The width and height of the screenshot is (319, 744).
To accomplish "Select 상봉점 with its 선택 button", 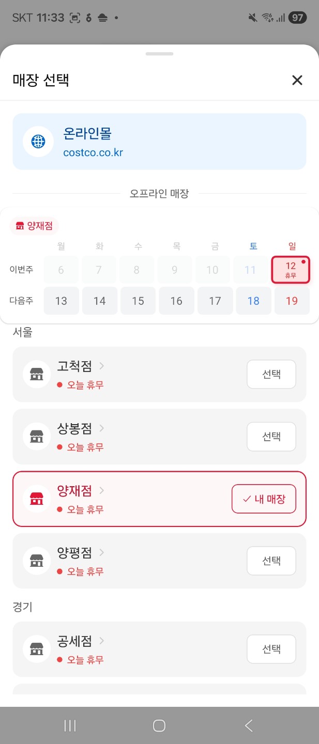I will 271,437.
